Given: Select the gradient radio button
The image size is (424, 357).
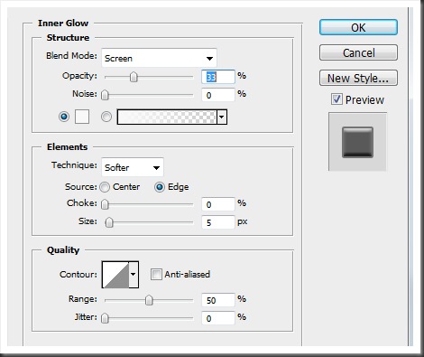Looking at the screenshot, I should click(106, 117).
